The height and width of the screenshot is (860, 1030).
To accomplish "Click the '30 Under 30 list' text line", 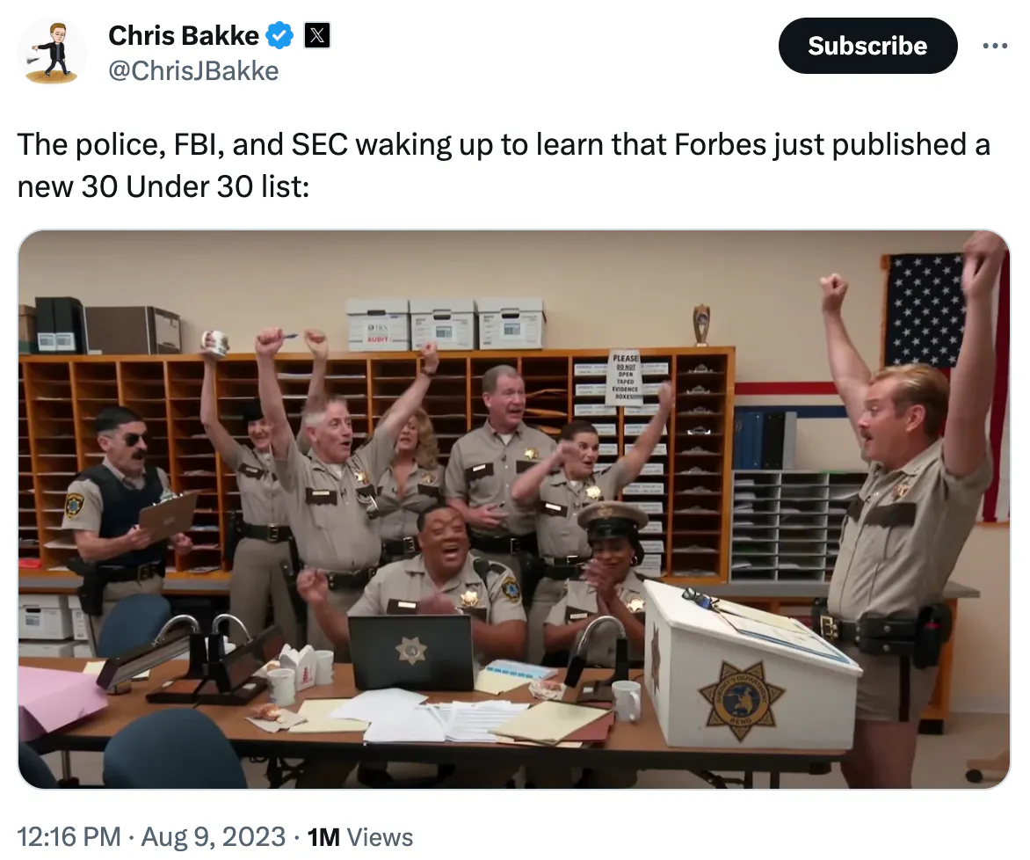I will [x=163, y=186].
